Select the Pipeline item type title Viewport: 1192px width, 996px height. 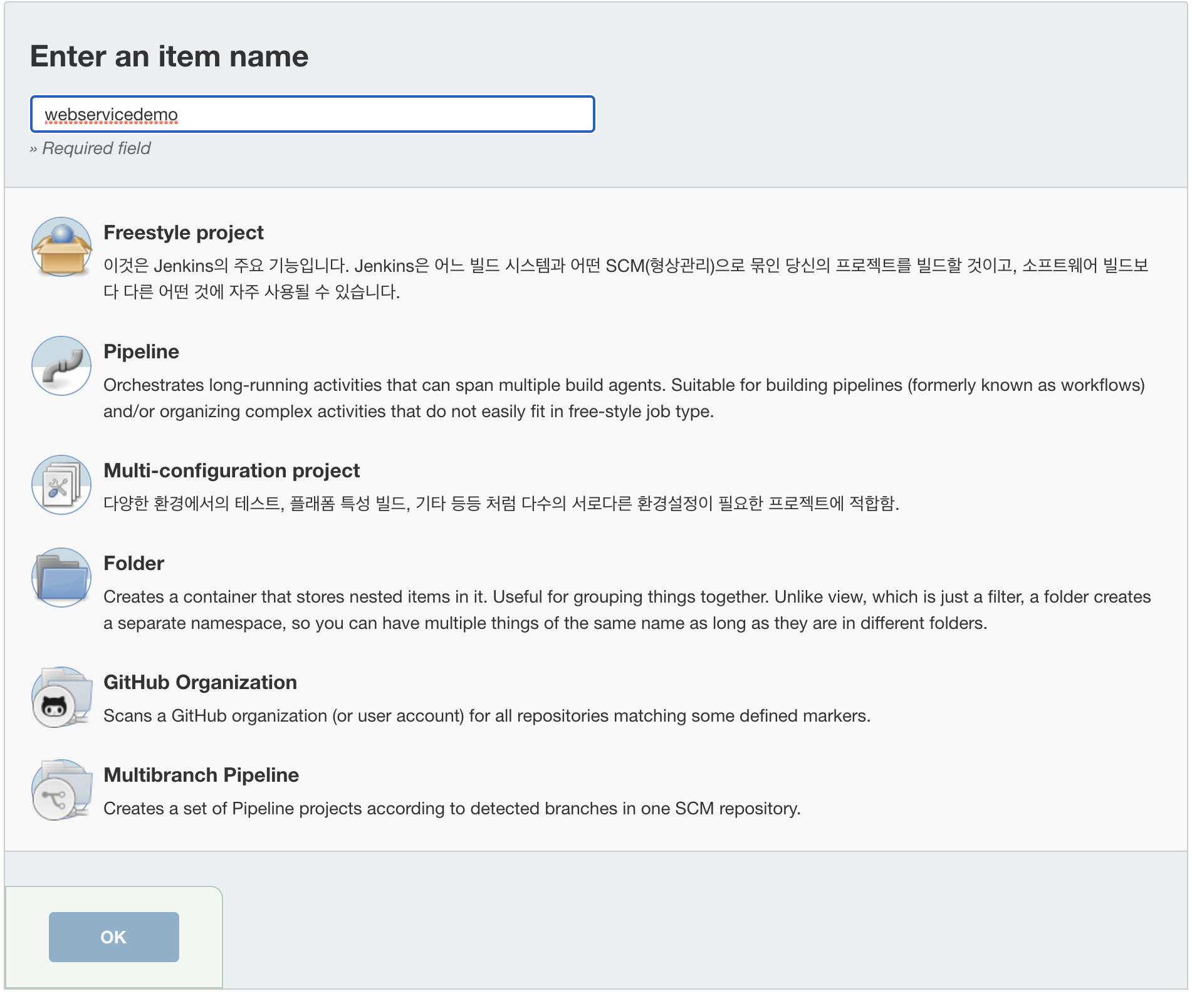coord(141,351)
